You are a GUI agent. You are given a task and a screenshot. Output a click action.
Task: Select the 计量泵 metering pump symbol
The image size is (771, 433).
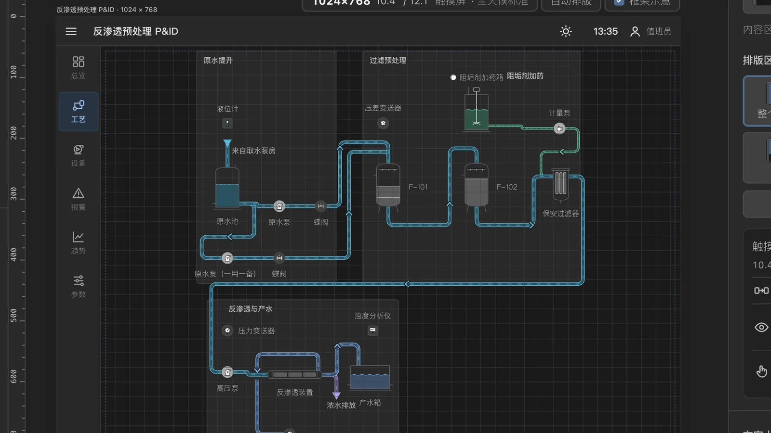point(559,128)
